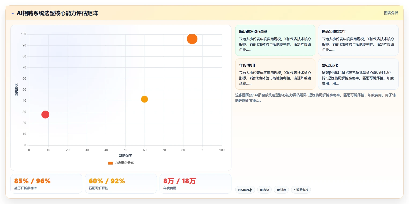The width and height of the screenshot is (409, 204).
Task: Open the 复盘优化 info card
Action: pos(358,74)
